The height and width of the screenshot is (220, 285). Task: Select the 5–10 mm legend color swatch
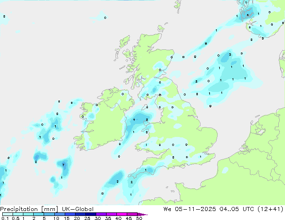coord(49,214)
